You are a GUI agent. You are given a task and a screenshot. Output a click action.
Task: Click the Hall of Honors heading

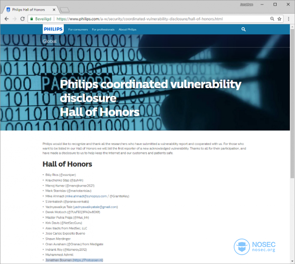tap(67, 164)
